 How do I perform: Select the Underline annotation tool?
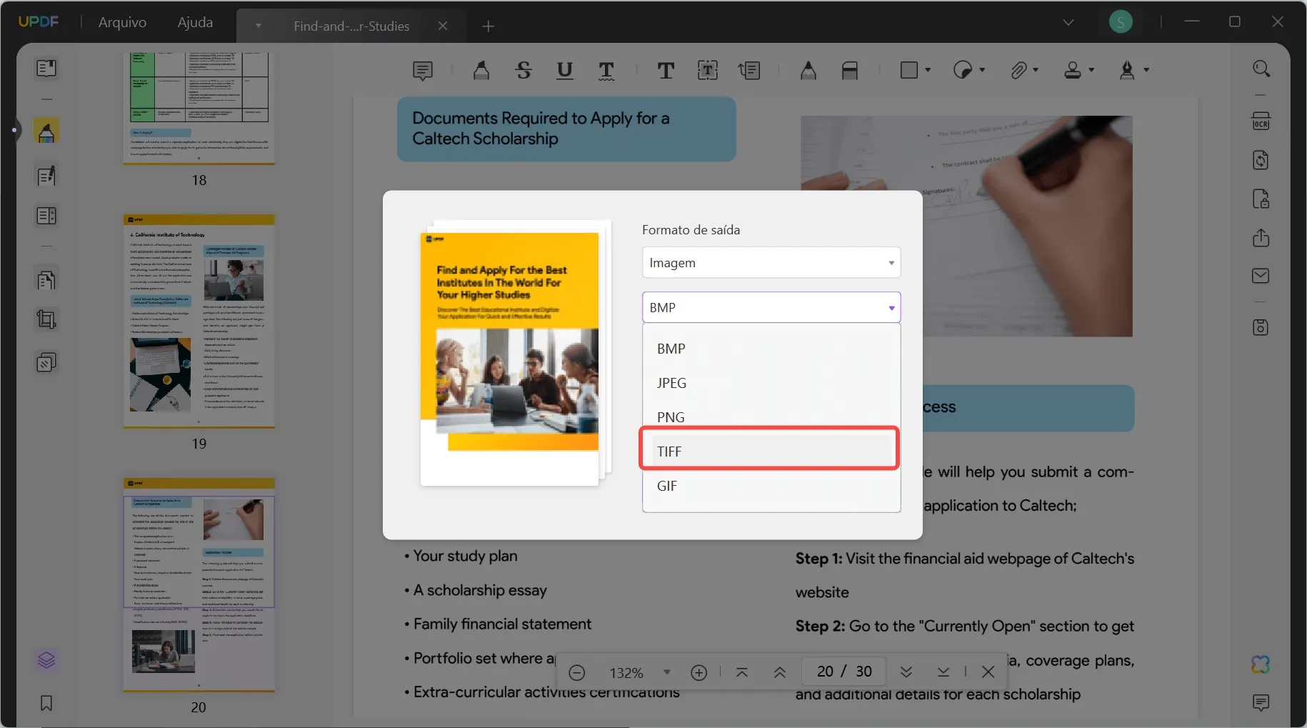[x=564, y=70]
